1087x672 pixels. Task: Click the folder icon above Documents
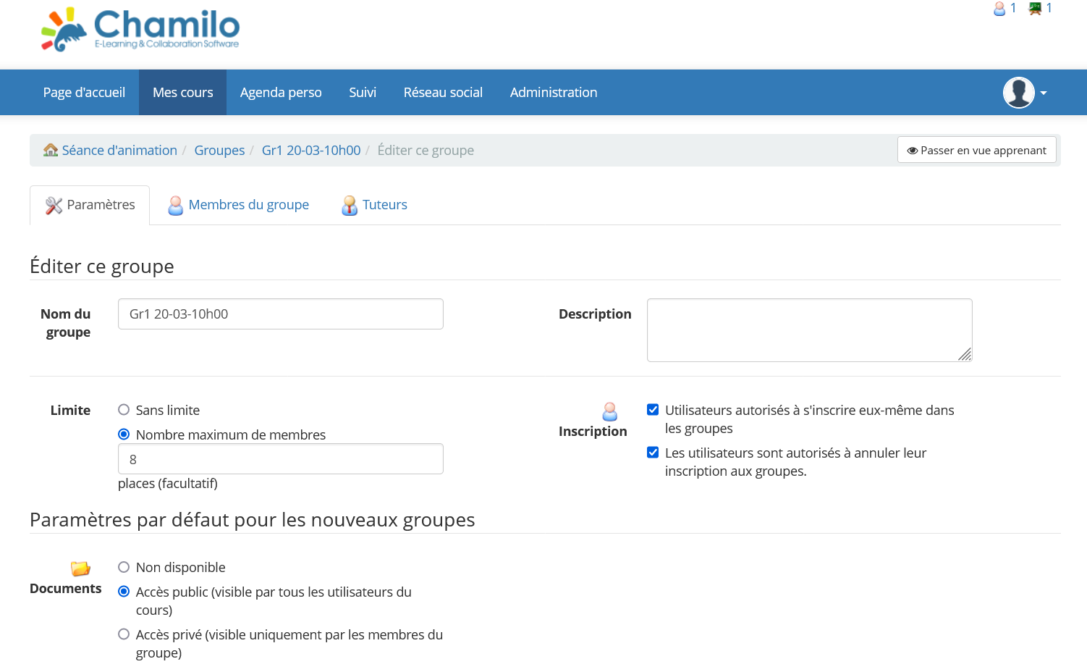79,568
